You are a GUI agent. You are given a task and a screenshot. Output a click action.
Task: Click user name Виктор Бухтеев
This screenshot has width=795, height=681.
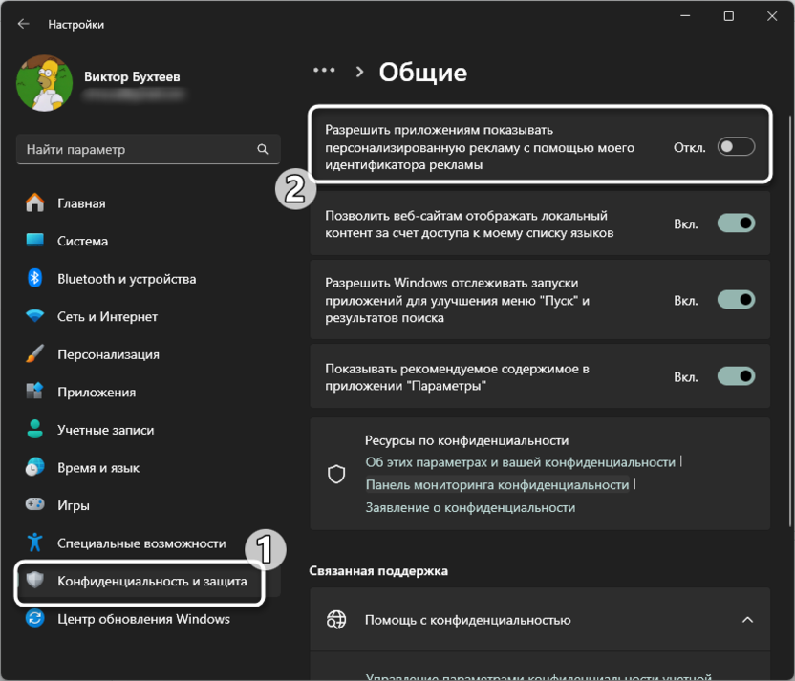pyautogui.click(x=132, y=76)
